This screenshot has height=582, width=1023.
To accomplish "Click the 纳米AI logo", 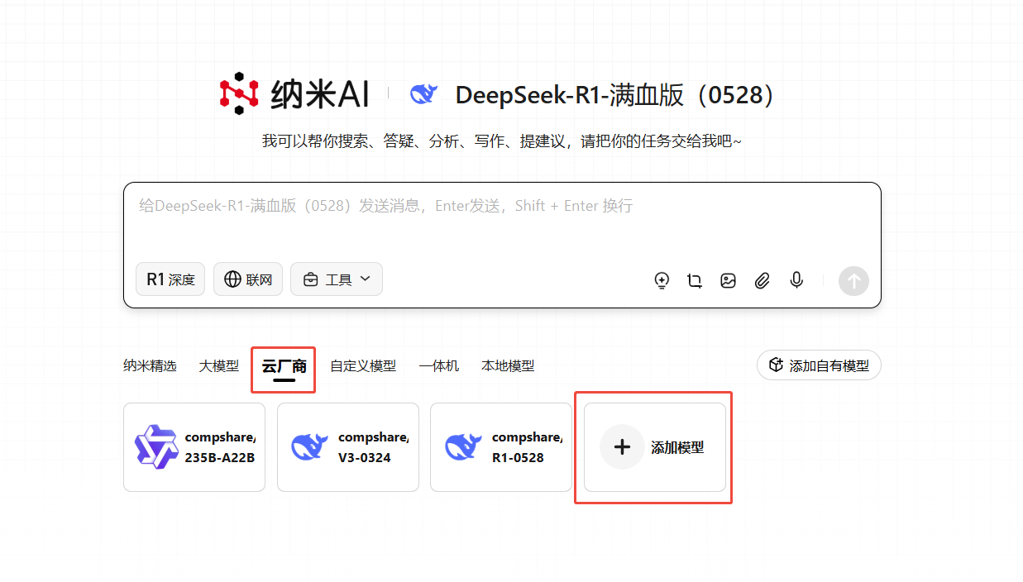I will click(x=294, y=93).
